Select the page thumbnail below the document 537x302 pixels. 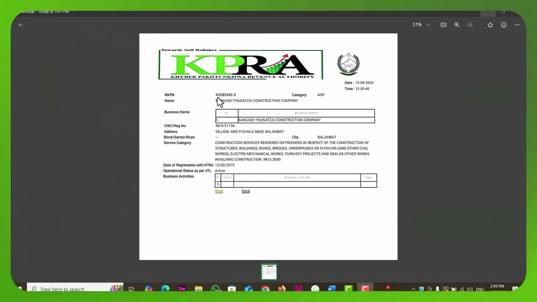point(269,272)
